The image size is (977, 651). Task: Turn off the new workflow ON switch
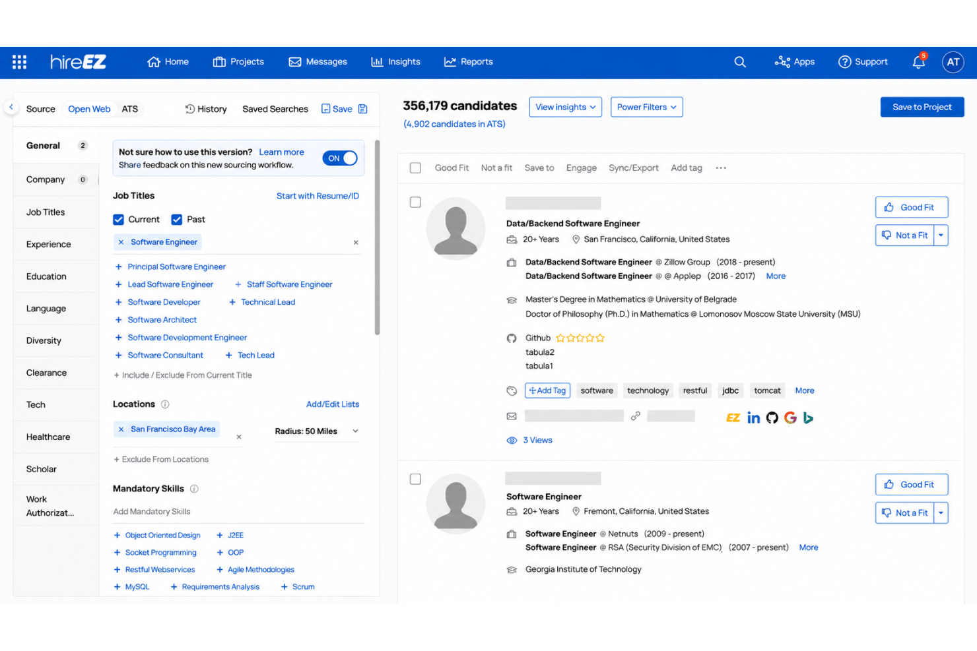(x=340, y=158)
